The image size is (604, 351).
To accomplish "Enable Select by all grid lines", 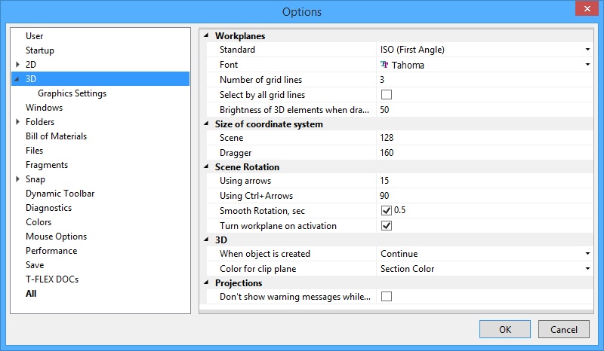I will coord(387,95).
